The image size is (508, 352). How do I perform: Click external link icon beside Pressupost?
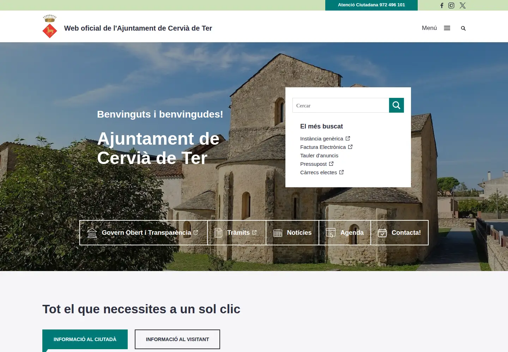click(331, 164)
